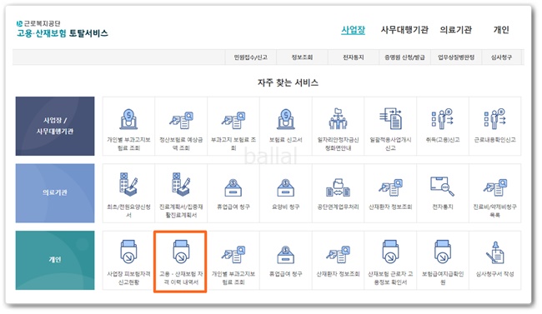The width and height of the screenshot is (542, 314).
Task: Switch to the 개인 tab at top
Action: [501, 30]
